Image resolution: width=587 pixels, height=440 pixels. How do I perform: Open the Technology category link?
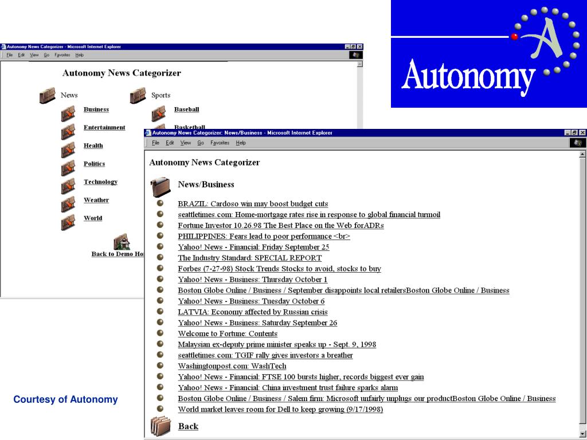tap(101, 182)
